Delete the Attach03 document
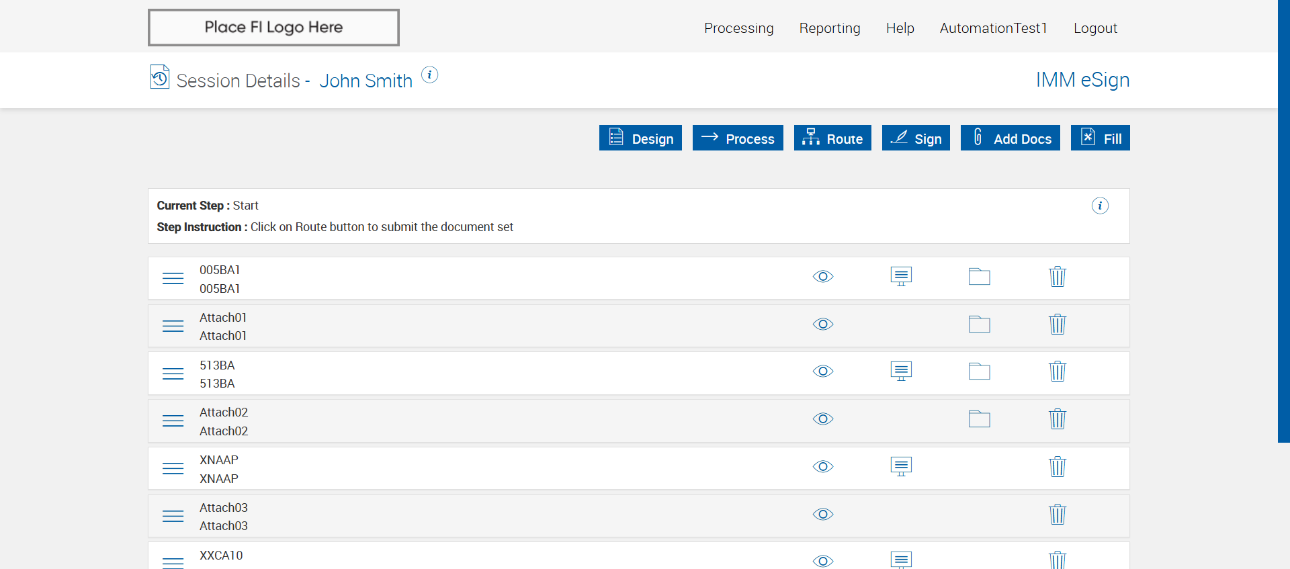The height and width of the screenshot is (569, 1290). (1057, 515)
